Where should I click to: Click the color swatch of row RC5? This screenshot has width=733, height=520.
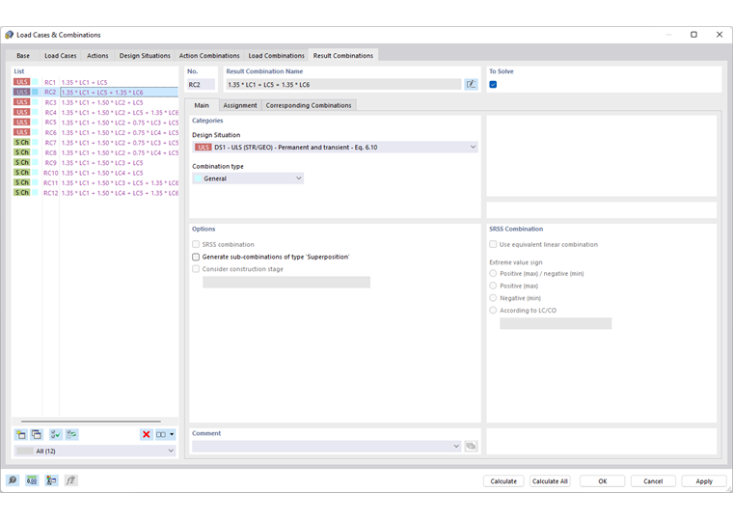coord(35,123)
